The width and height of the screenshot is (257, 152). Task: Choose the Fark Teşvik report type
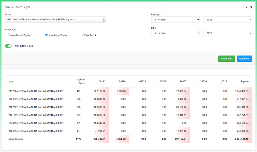84,35
